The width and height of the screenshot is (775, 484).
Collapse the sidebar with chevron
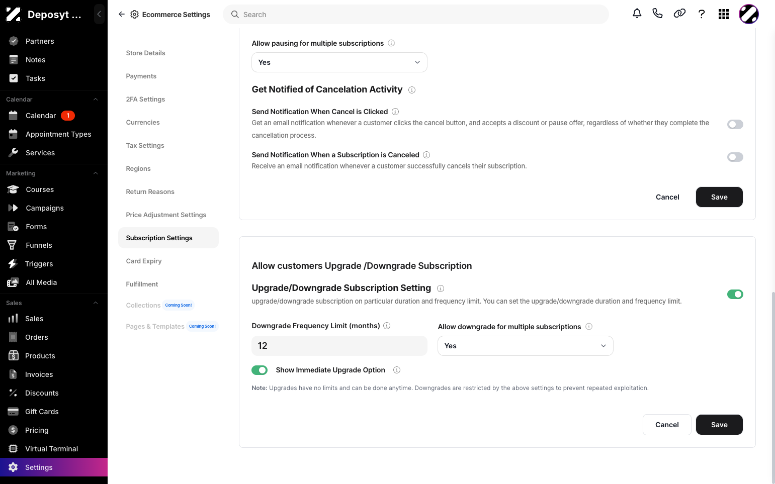99,15
